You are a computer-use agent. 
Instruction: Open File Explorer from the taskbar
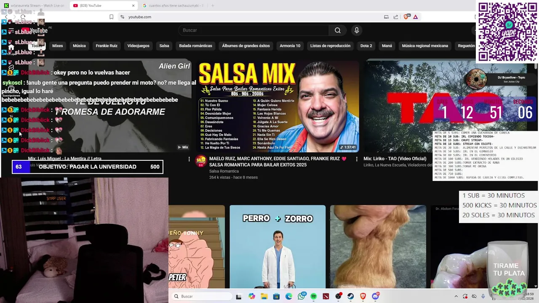pos(264,297)
